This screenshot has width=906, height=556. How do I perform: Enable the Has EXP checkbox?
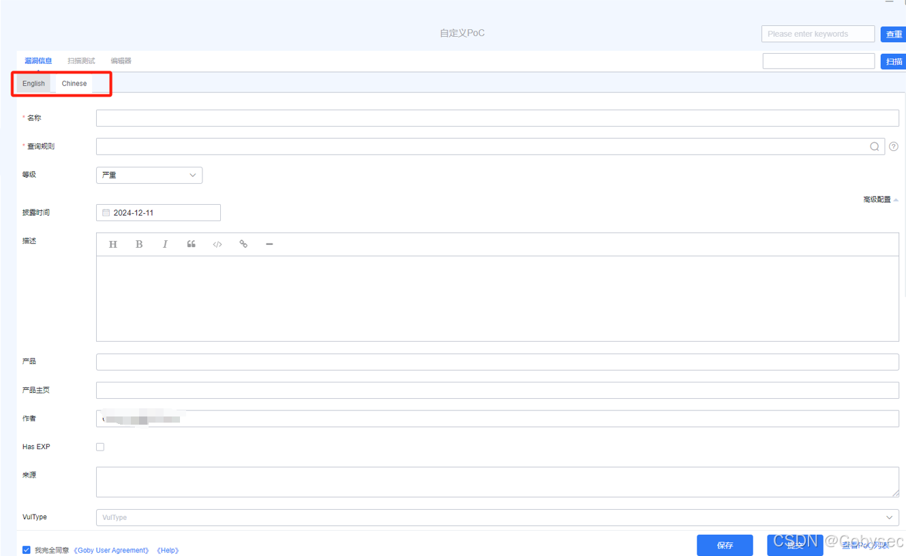click(100, 447)
